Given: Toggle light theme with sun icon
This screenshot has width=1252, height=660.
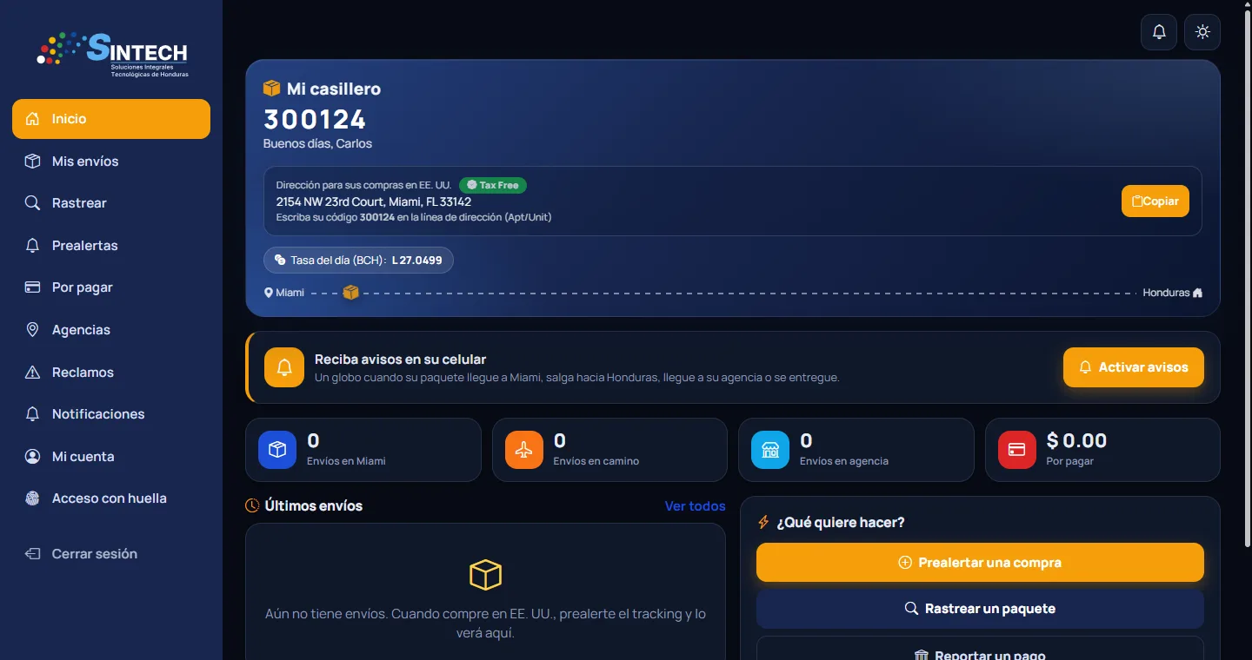Looking at the screenshot, I should click(1202, 32).
